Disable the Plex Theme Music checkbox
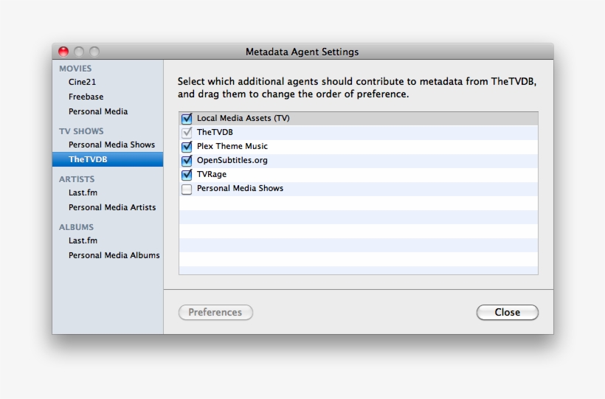 tap(187, 146)
